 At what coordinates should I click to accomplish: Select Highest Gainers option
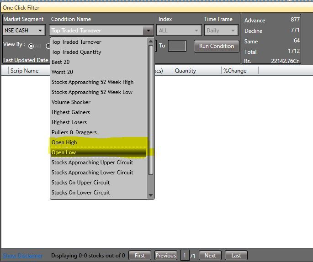click(71, 112)
